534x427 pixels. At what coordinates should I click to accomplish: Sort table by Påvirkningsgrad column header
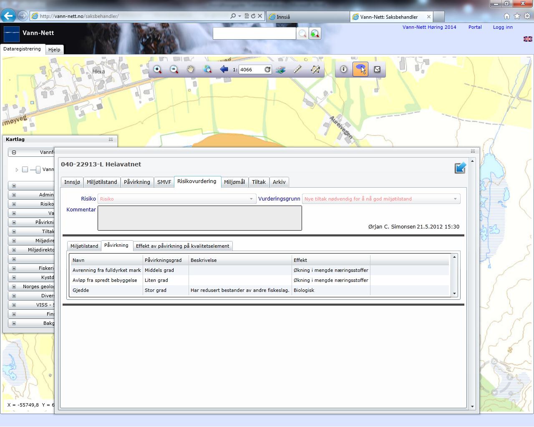(x=166, y=260)
